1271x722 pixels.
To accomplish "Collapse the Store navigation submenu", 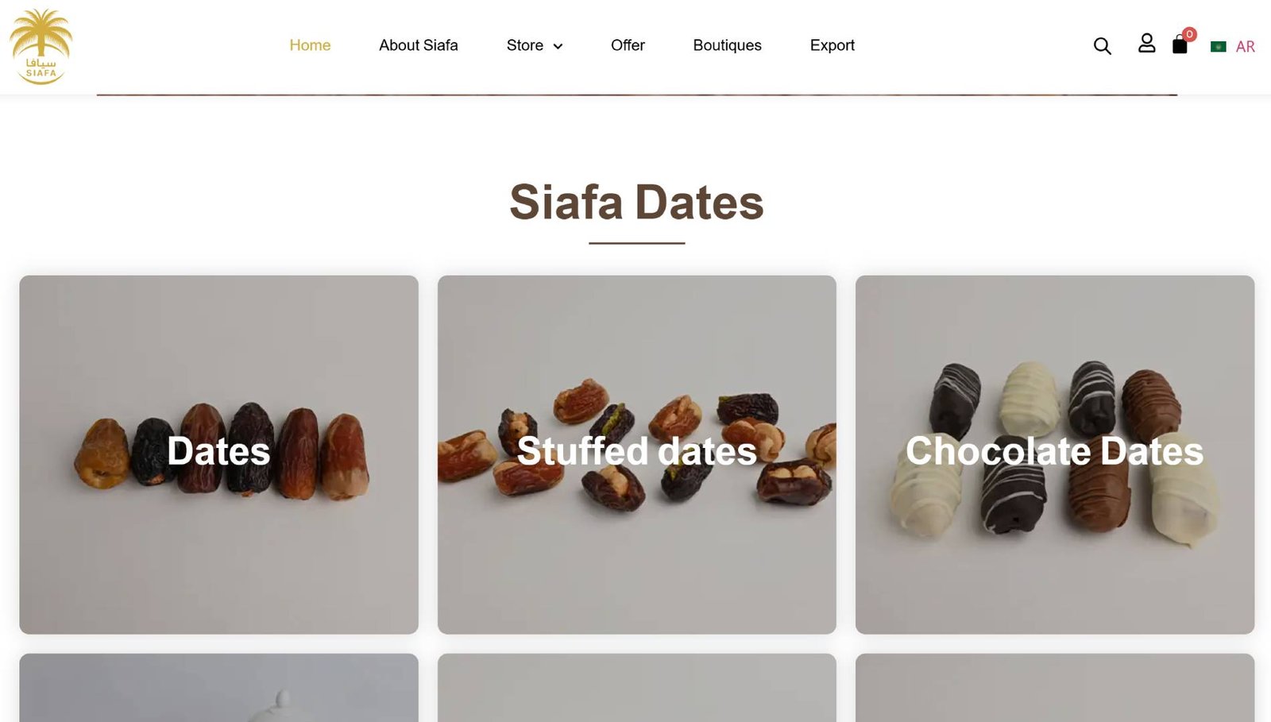I will (x=558, y=47).
